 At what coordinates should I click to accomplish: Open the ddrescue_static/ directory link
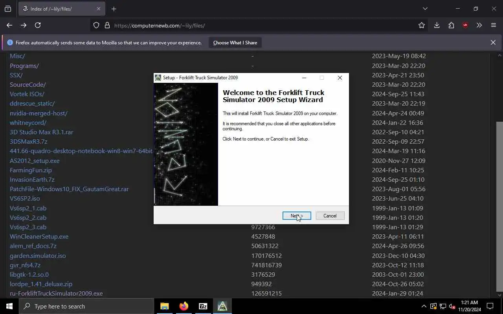coord(32,104)
